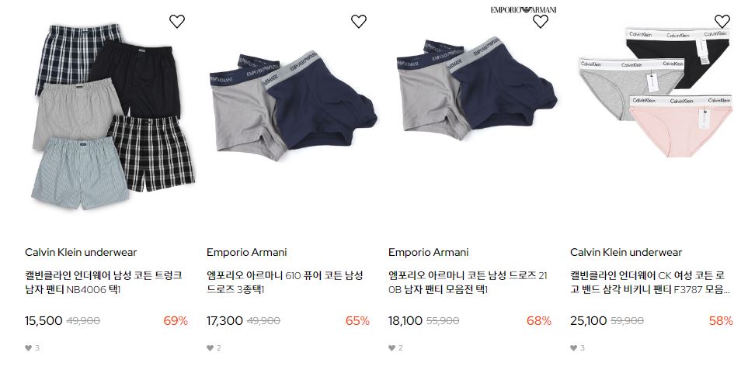Click Calvin Klein underwear brand above NB4006 item
Screen dimensions: 741x366
point(81,252)
